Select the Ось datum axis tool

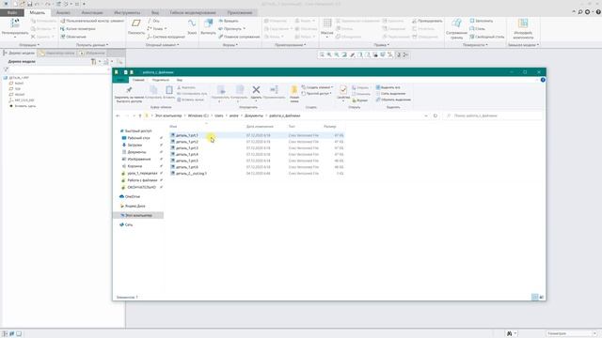153,21
